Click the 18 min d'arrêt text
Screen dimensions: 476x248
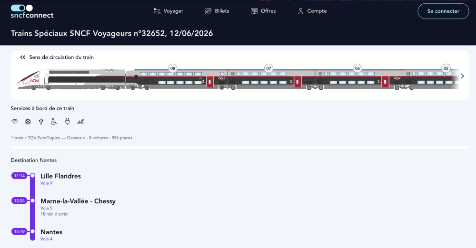point(54,214)
